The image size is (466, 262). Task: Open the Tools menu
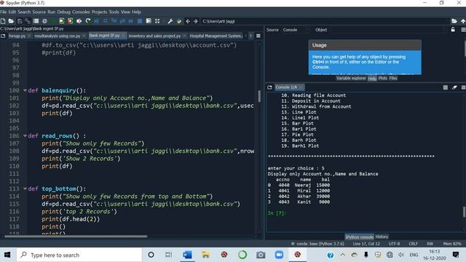point(114,12)
